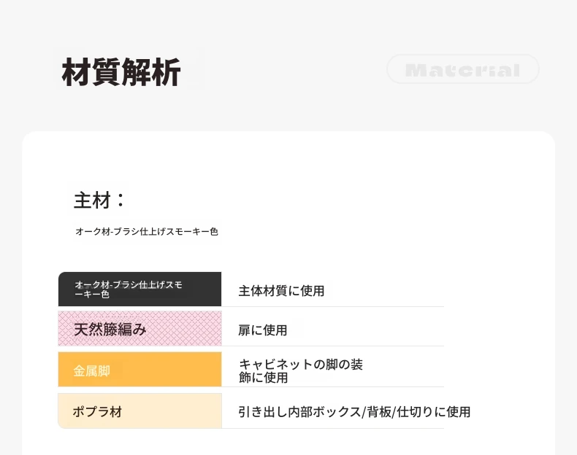Select the orange 金属脚 swatch

point(140,369)
